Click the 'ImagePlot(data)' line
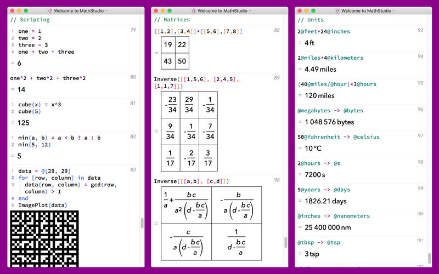439x274 pixels. click(x=43, y=205)
